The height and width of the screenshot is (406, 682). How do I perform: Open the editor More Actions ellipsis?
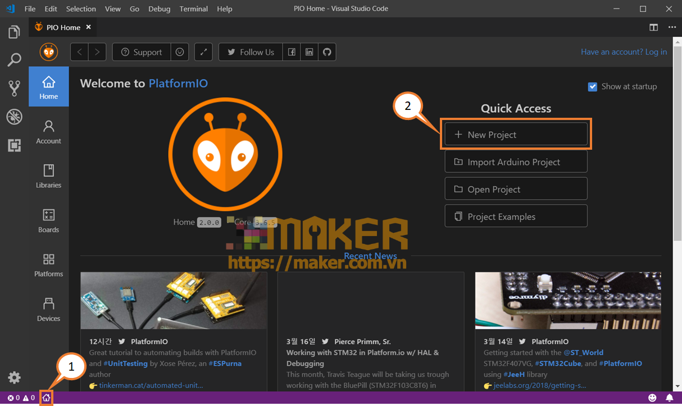[x=672, y=27]
